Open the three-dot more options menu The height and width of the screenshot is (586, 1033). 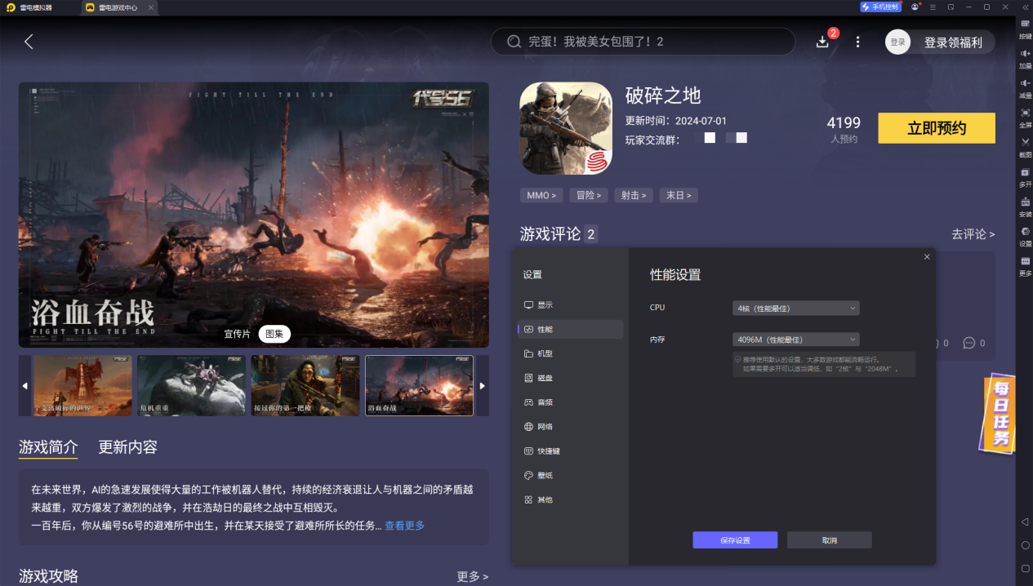[857, 42]
